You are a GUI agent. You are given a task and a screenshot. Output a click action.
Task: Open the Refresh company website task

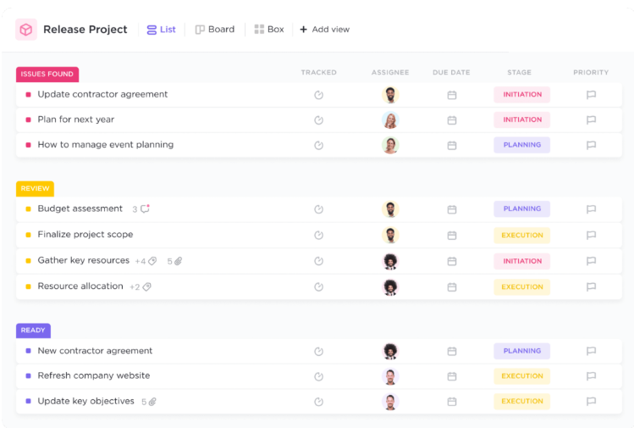pos(93,375)
